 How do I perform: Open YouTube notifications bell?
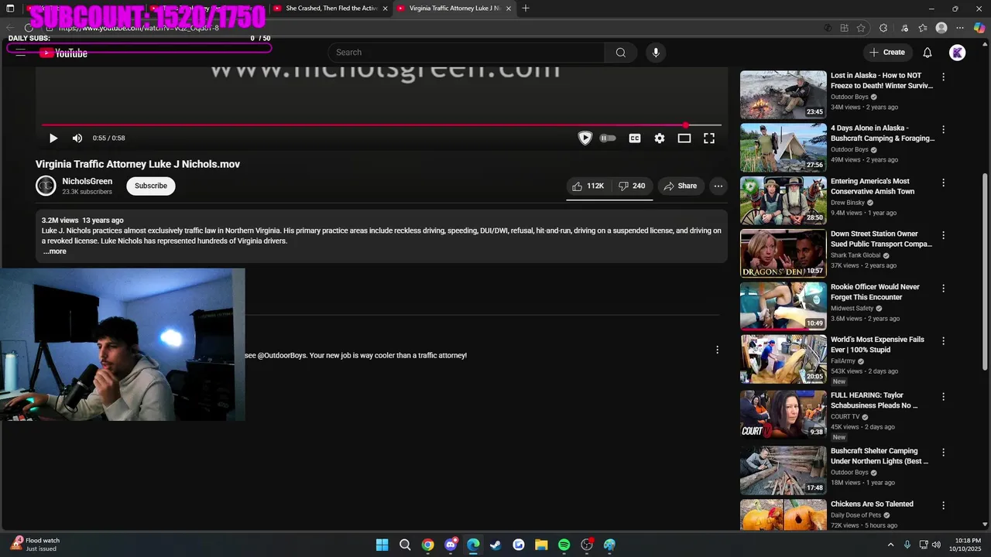tap(928, 53)
